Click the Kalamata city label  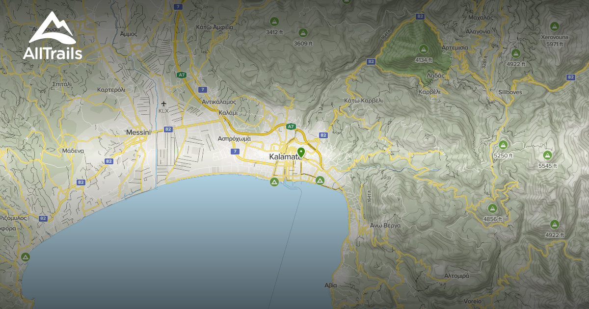tap(285, 155)
